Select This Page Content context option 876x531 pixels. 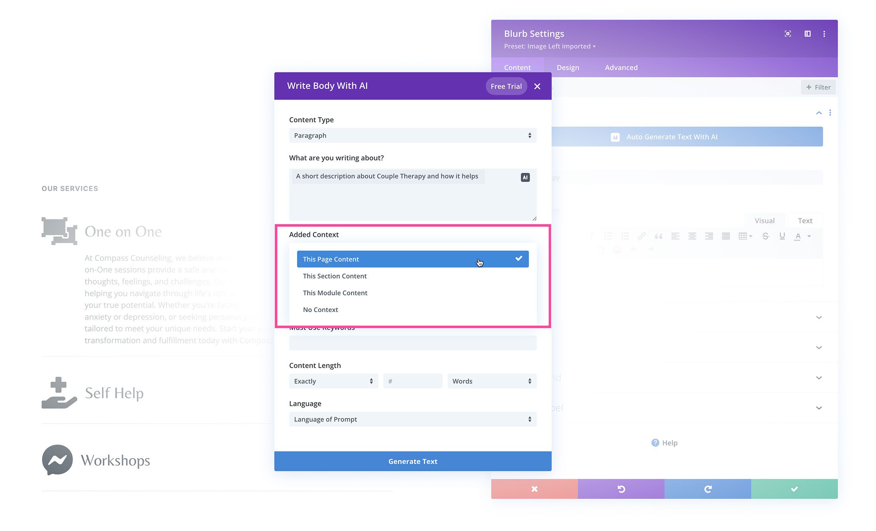click(413, 259)
